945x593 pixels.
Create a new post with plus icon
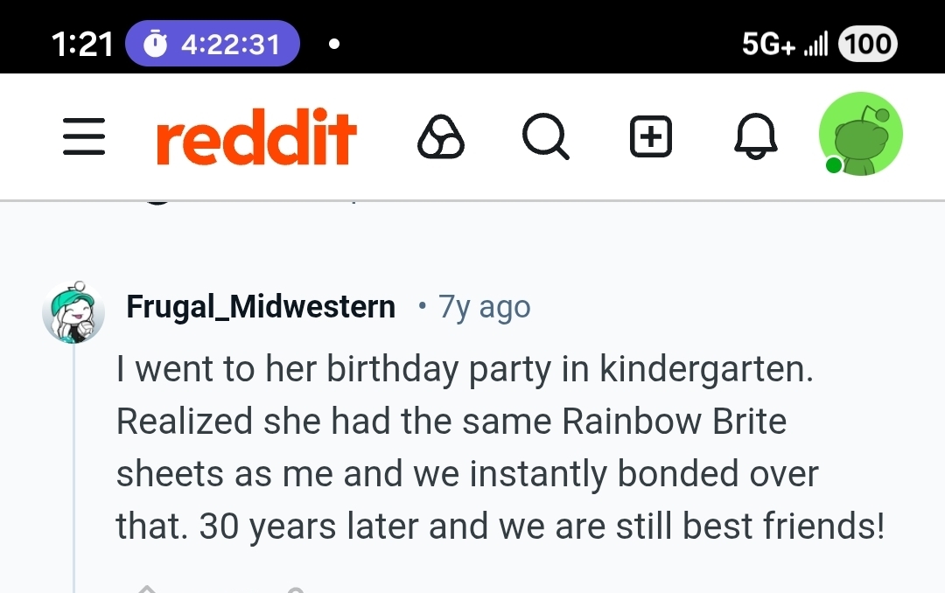point(651,138)
